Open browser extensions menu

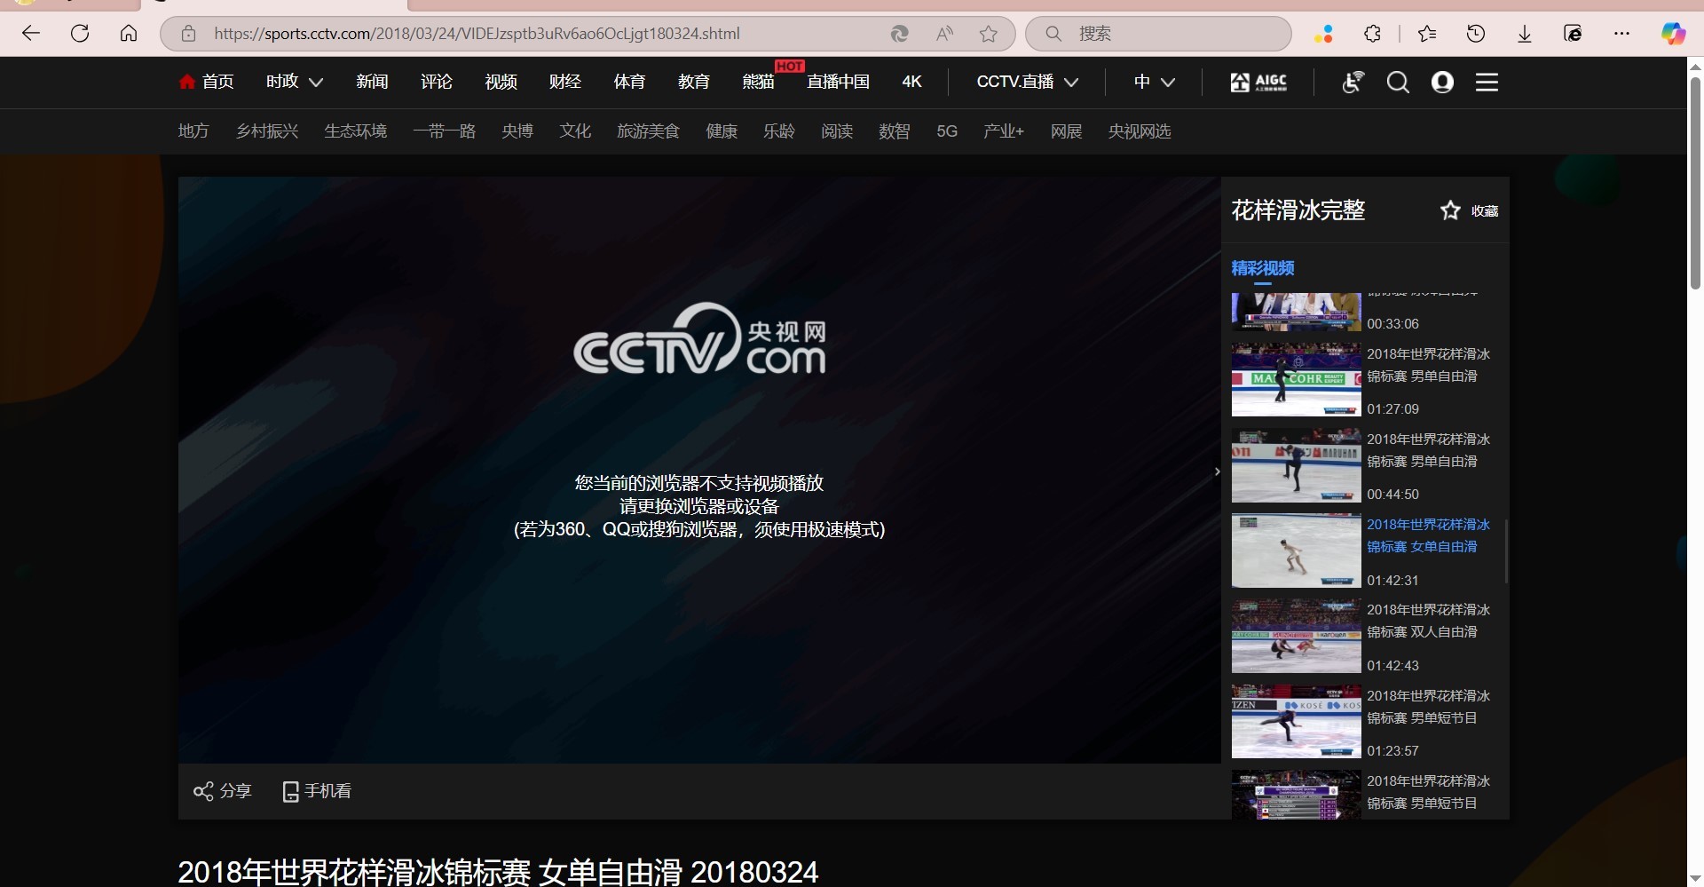pyautogui.click(x=1372, y=34)
